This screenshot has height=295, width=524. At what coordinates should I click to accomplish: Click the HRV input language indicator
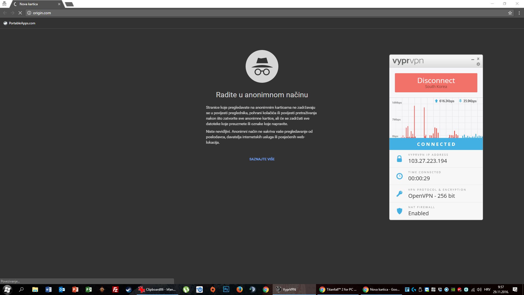(487, 290)
